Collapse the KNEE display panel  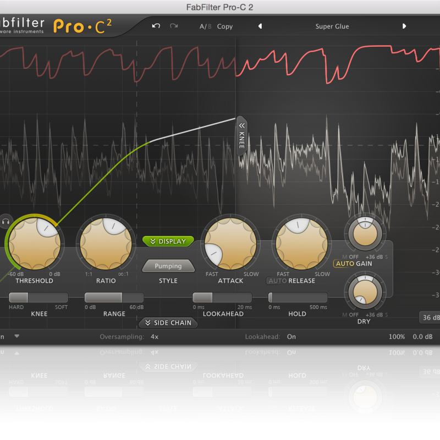[241, 135]
